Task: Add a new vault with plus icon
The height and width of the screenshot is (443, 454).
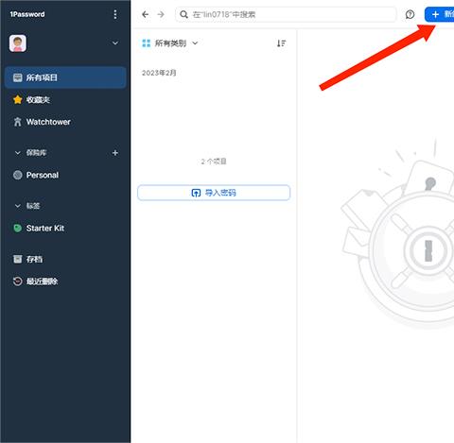Action: [115, 153]
